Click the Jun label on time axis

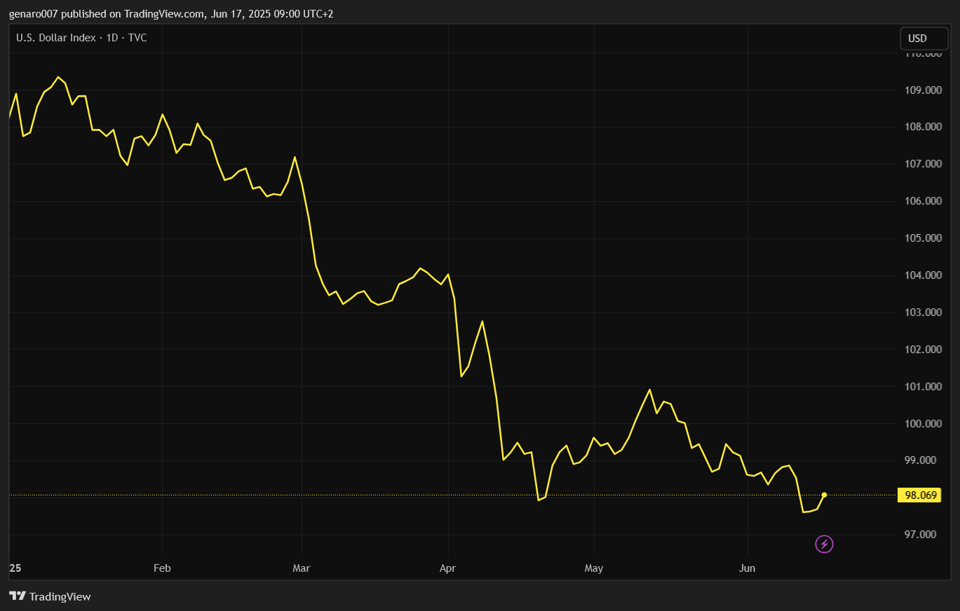click(x=748, y=568)
